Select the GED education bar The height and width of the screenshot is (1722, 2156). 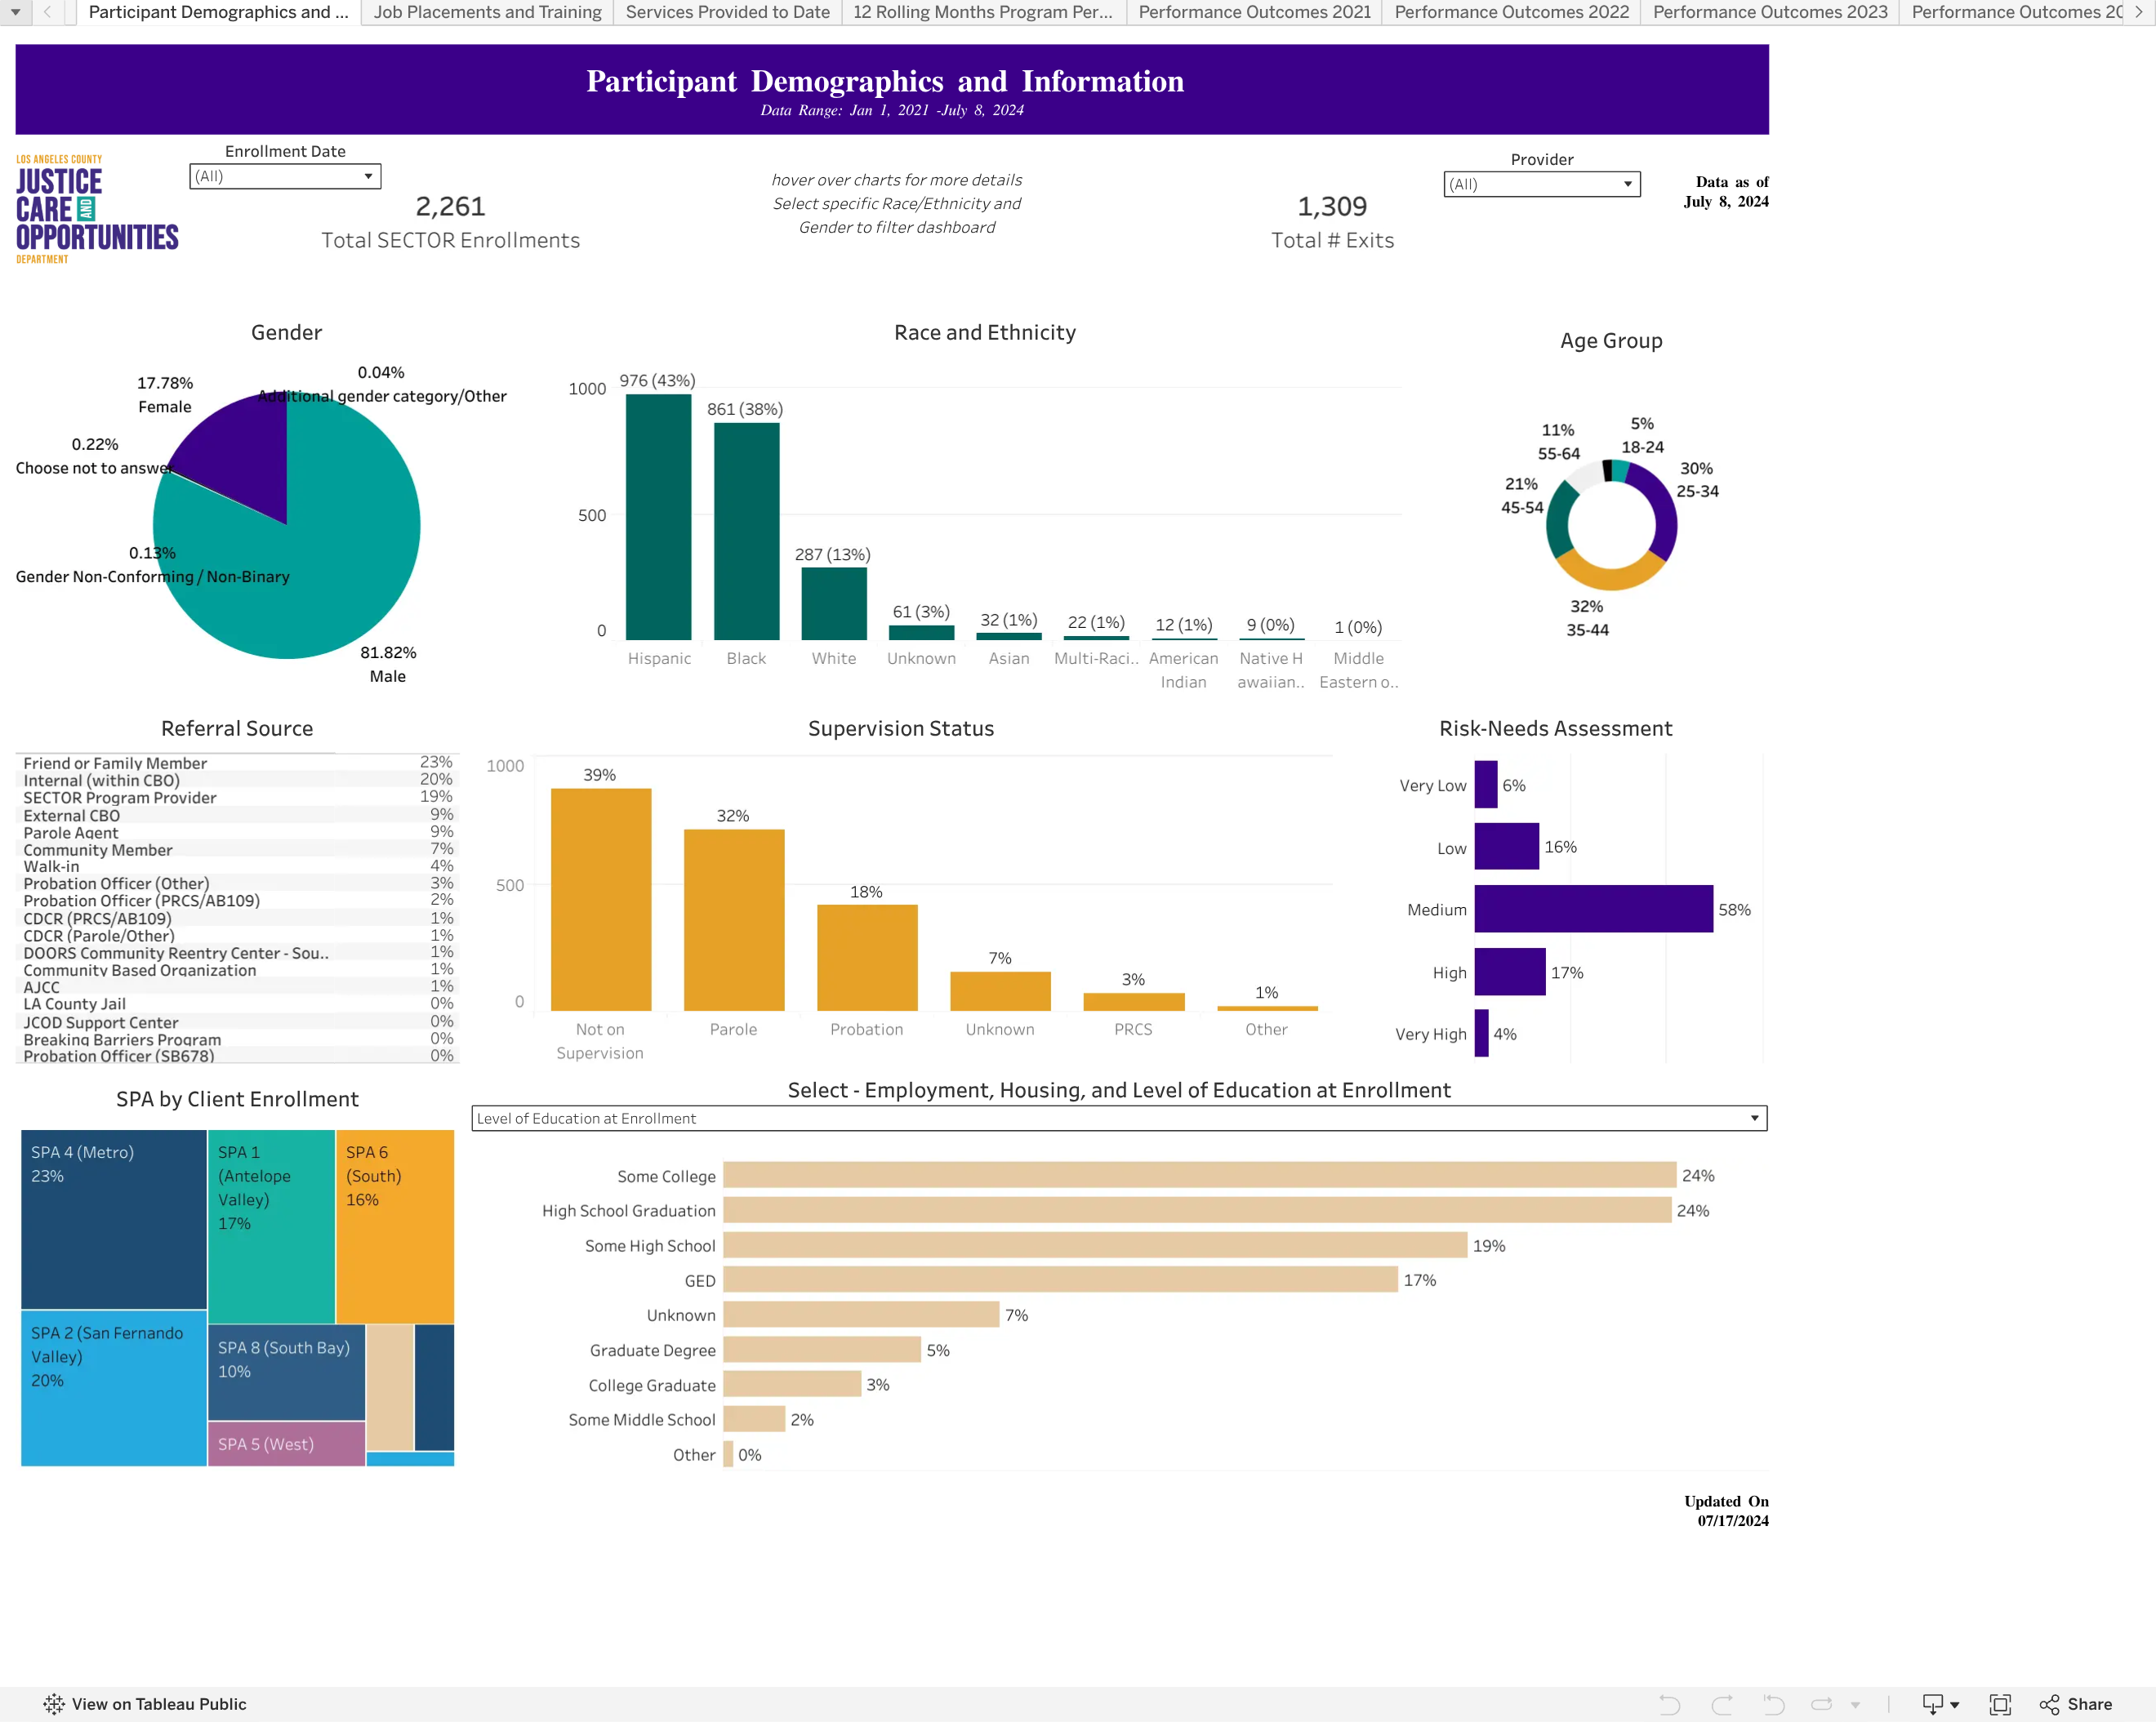pyautogui.click(x=1060, y=1280)
